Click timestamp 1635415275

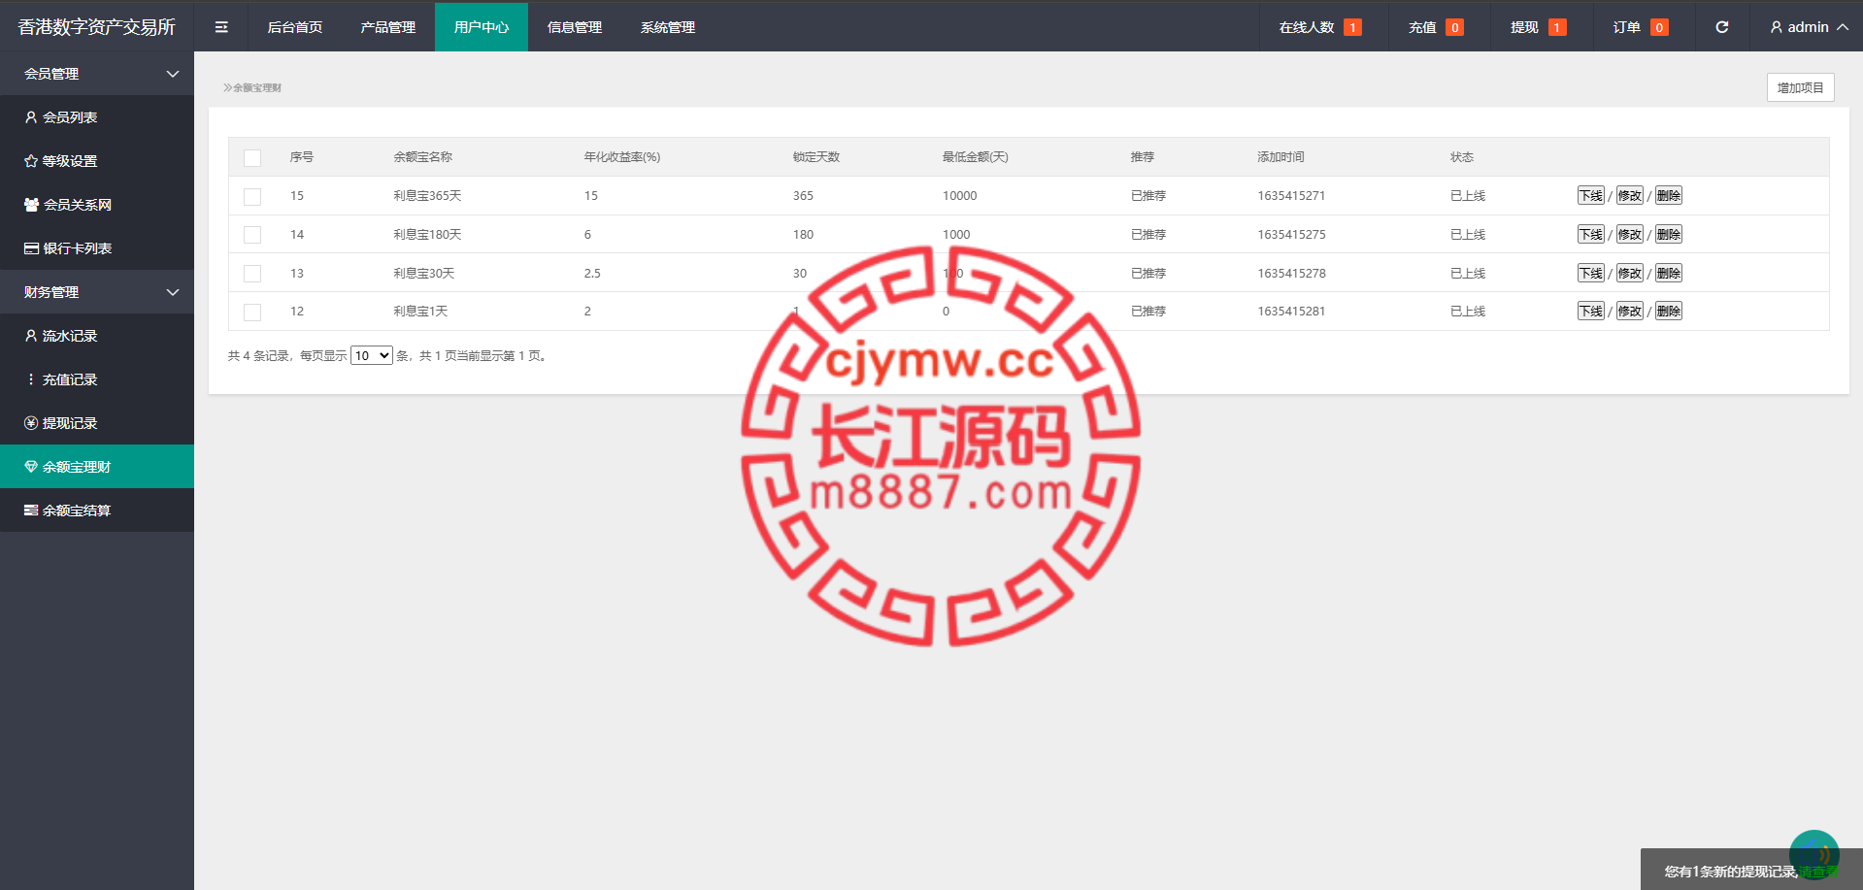click(1291, 234)
